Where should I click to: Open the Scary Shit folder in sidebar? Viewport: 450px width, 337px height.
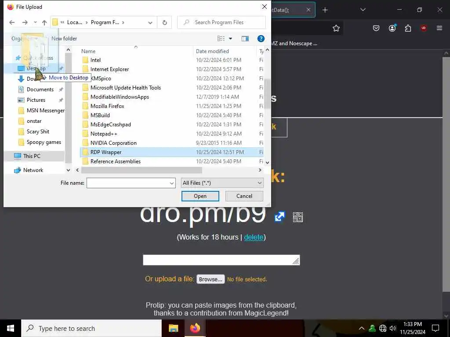(x=38, y=132)
